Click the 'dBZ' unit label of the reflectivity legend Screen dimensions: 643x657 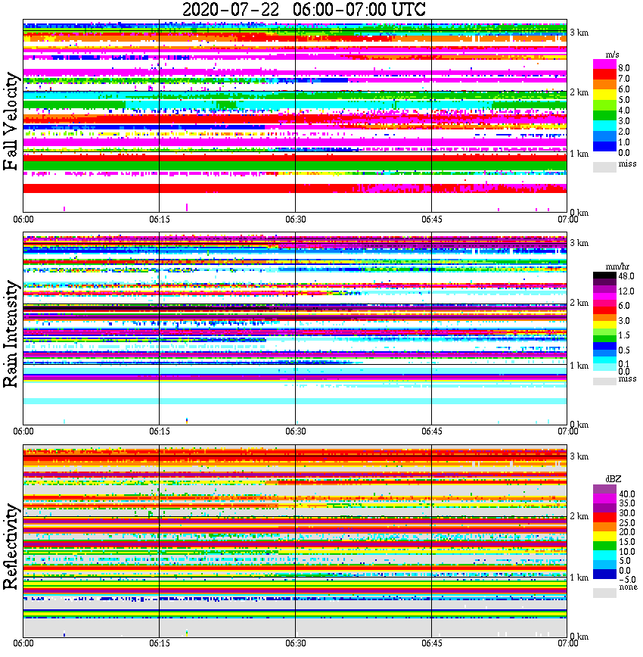point(613,479)
